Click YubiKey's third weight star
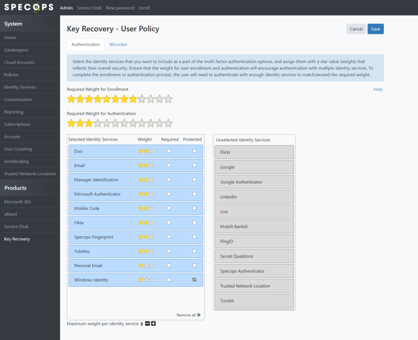The image size is (418, 340). (x=152, y=251)
